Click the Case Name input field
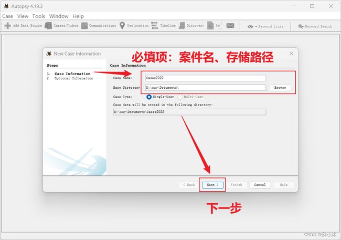Viewport: 341px width, 240px height. point(206,78)
